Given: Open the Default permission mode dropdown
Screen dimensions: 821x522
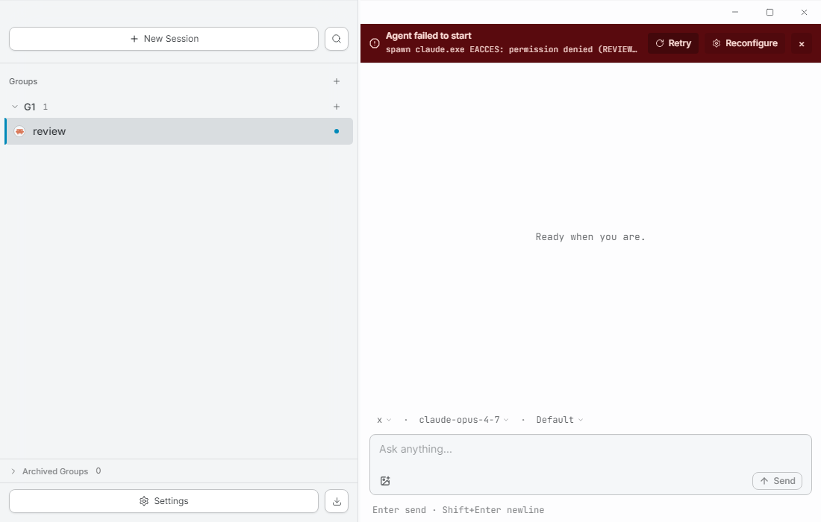Looking at the screenshot, I should [558, 419].
